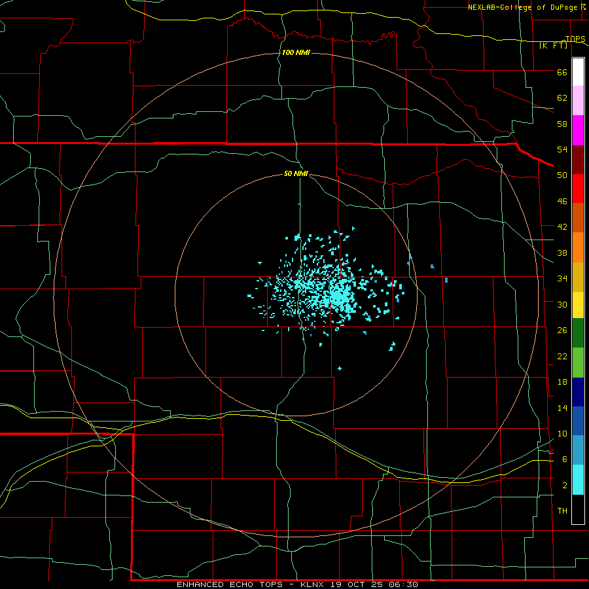Select the magenta swatch in the legend
589x589 pixels.
pyautogui.click(x=578, y=130)
